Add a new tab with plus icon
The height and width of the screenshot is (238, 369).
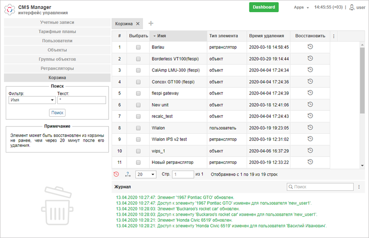[x=151, y=24]
